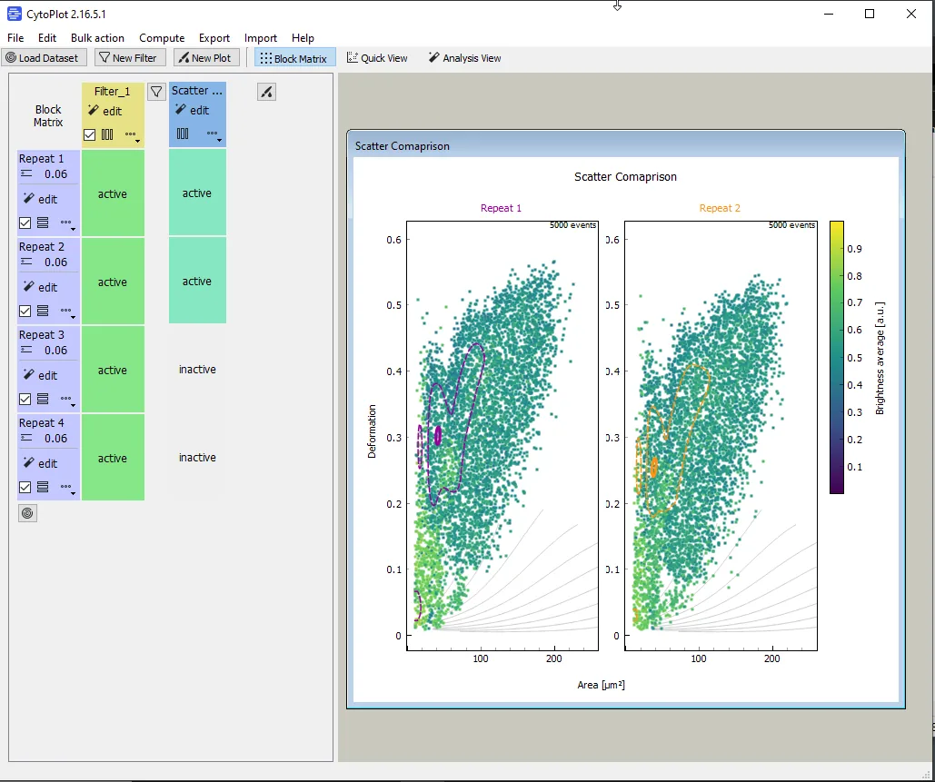This screenshot has width=935, height=782.
Task: Open the Repeat 1 more-options dropdown
Action: pos(68,223)
